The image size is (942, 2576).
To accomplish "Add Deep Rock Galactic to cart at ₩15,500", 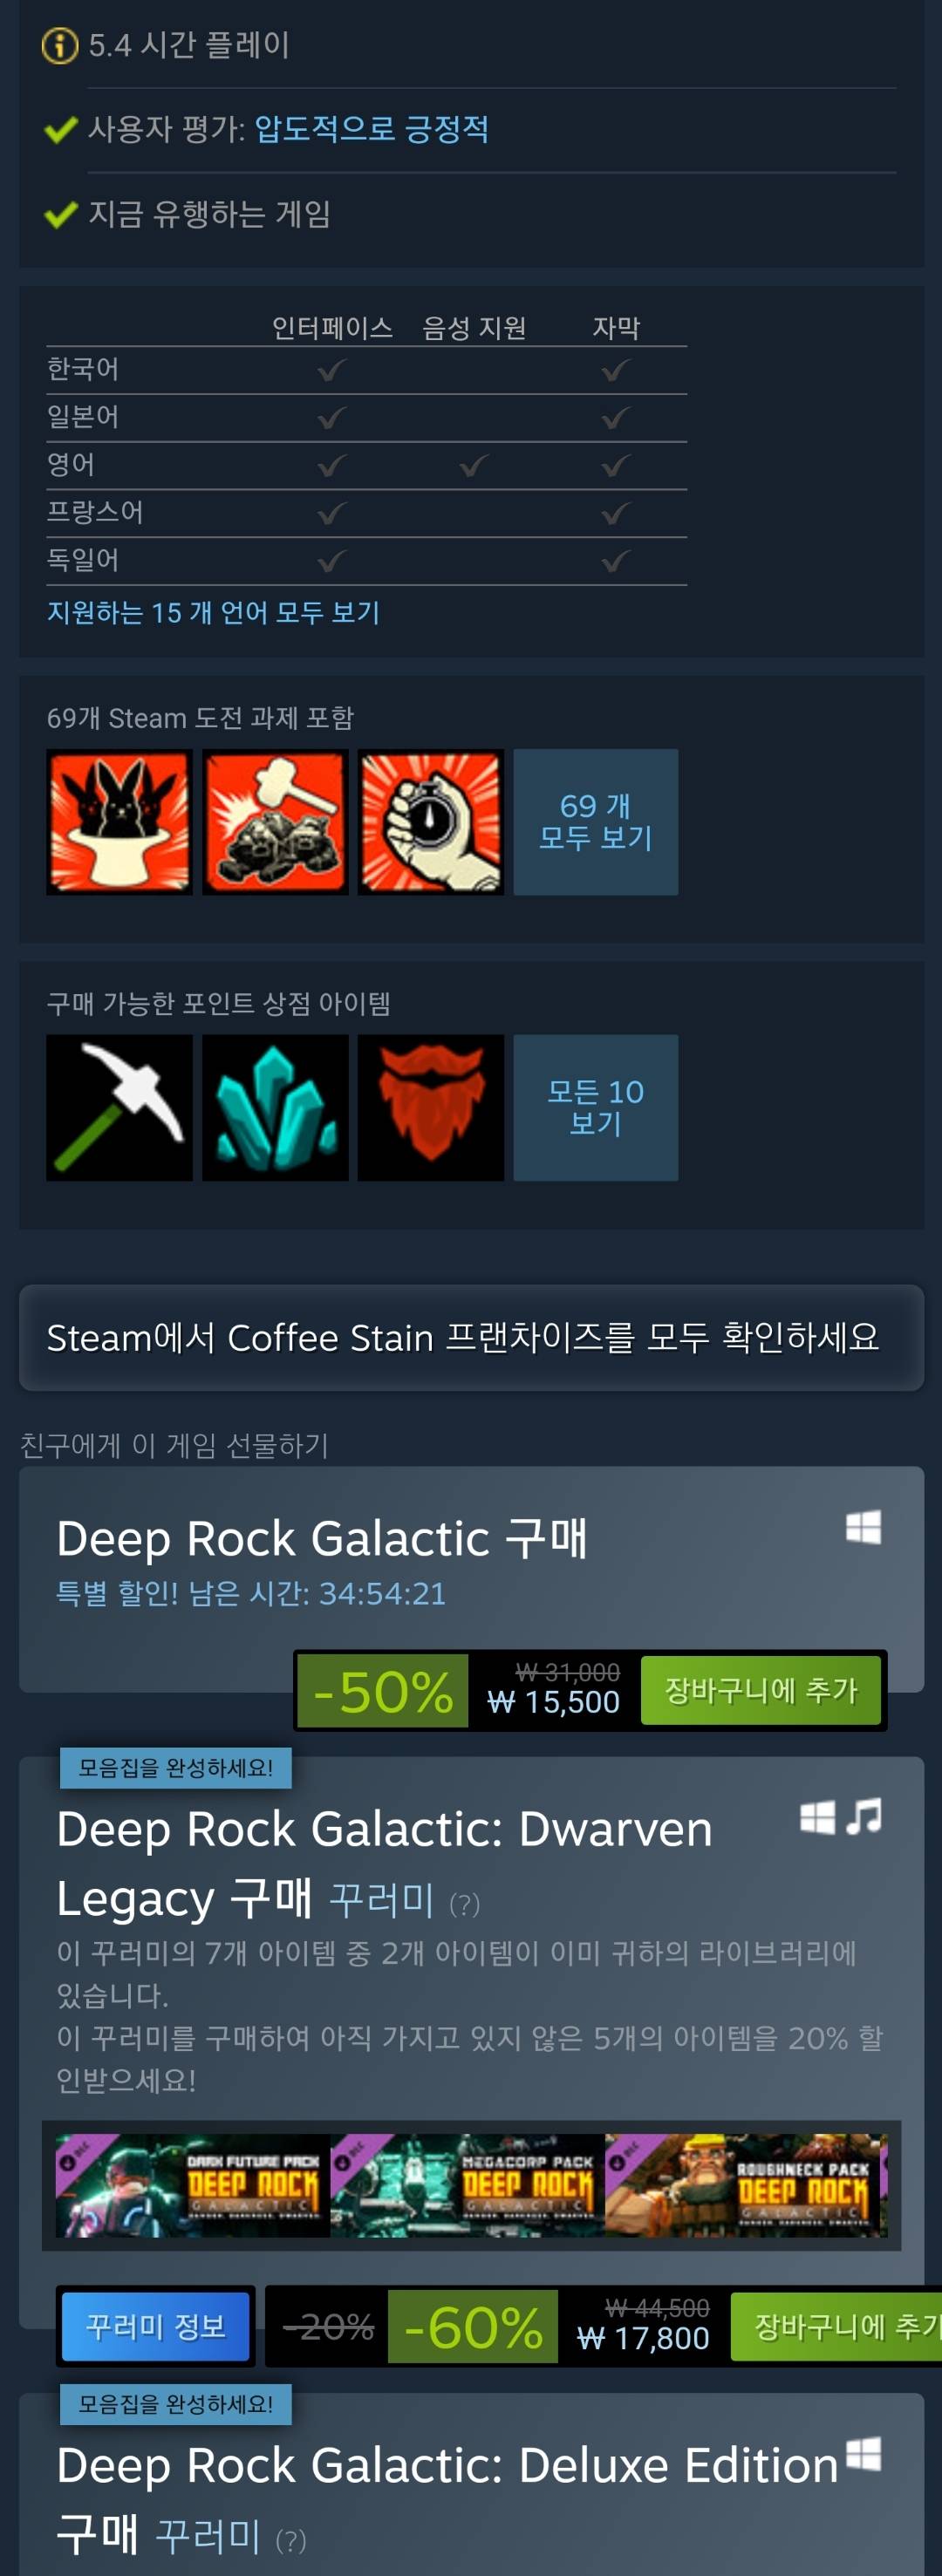I will [760, 1690].
